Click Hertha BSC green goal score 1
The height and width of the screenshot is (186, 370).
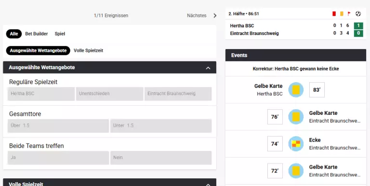358,25
